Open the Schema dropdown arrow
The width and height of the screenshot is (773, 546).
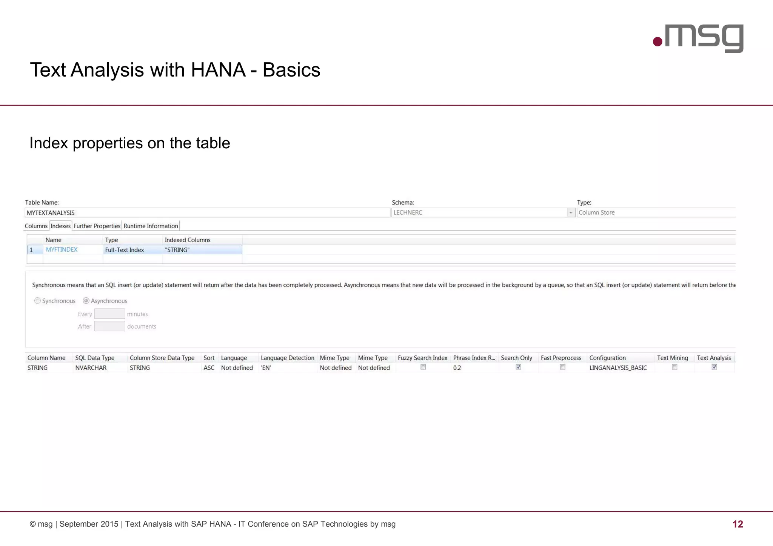571,213
